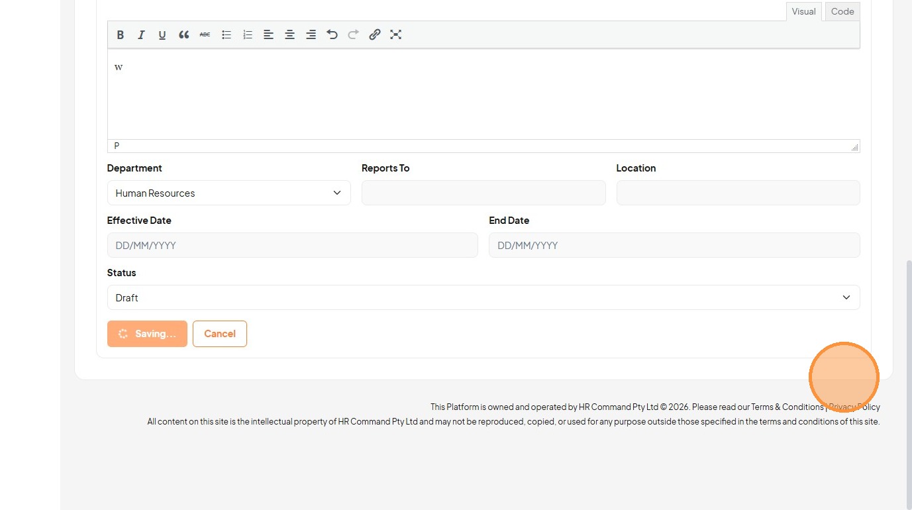
Task: Click the Saving button
Action: (147, 334)
